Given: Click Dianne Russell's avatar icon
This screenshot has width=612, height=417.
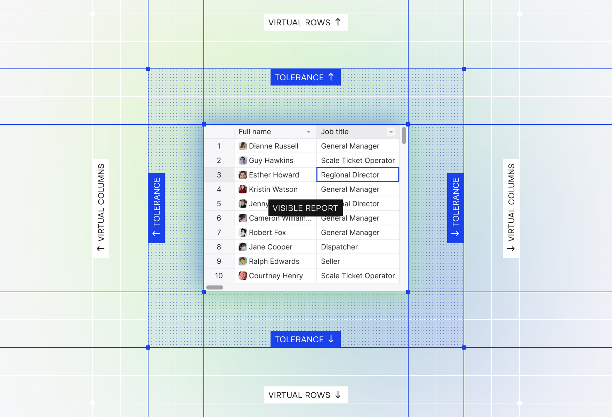Looking at the screenshot, I should (x=243, y=146).
